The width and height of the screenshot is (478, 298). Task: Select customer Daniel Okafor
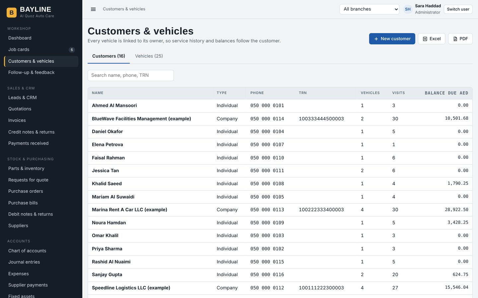pyautogui.click(x=280, y=132)
